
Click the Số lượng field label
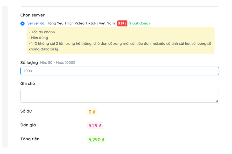(x=29, y=63)
